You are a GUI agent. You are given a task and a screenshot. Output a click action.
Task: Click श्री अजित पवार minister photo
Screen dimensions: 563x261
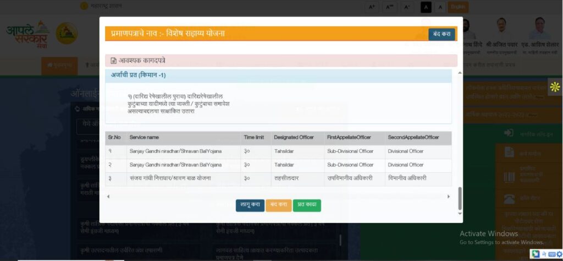(x=501, y=29)
